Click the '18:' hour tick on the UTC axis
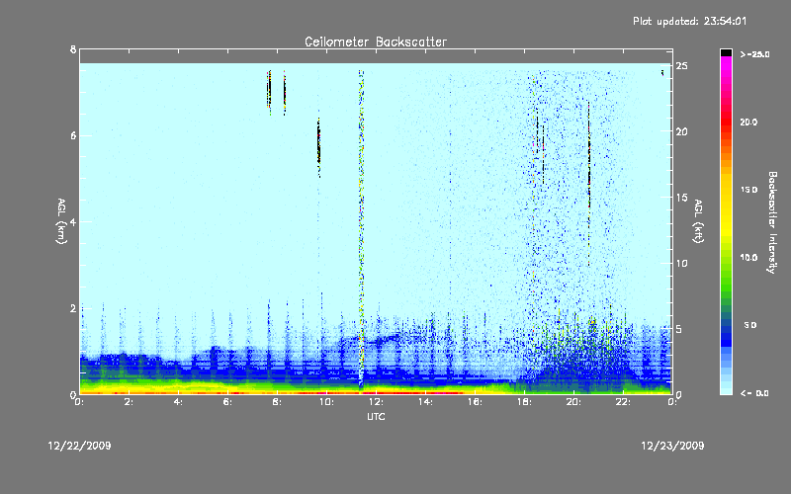 coord(524,402)
